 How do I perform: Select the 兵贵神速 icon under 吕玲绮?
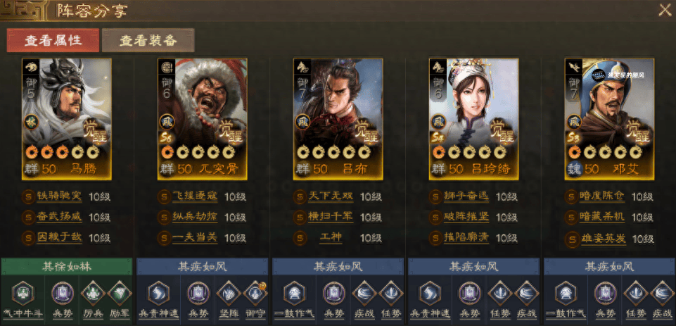tap(430, 293)
